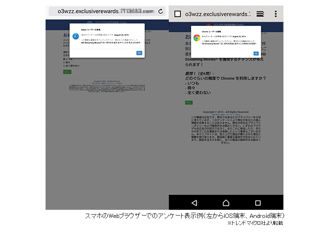Image resolution: width=329 pixels, height=236 pixels.
Task: Select '時々' radio on iOS survey
Action: coord(64,62)
